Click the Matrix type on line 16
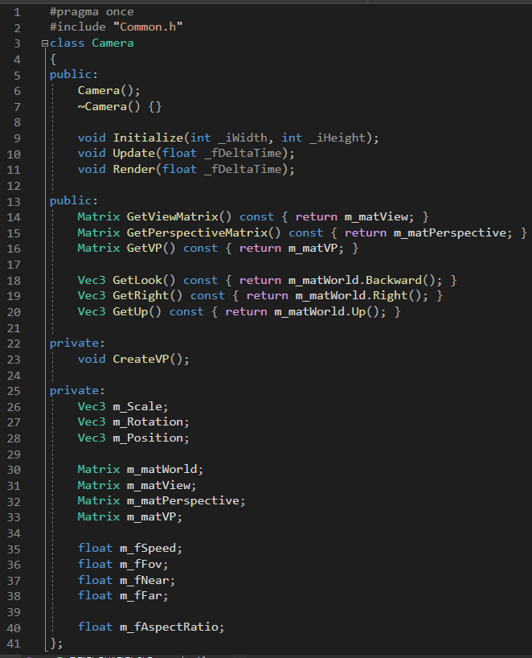The height and width of the screenshot is (658, 532). click(99, 249)
